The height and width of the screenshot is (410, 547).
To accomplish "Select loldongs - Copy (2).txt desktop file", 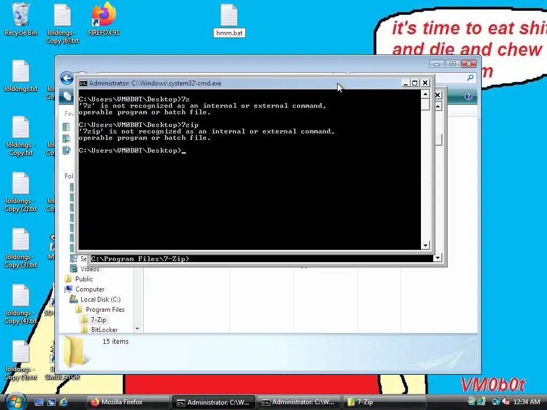I will click(x=21, y=192).
